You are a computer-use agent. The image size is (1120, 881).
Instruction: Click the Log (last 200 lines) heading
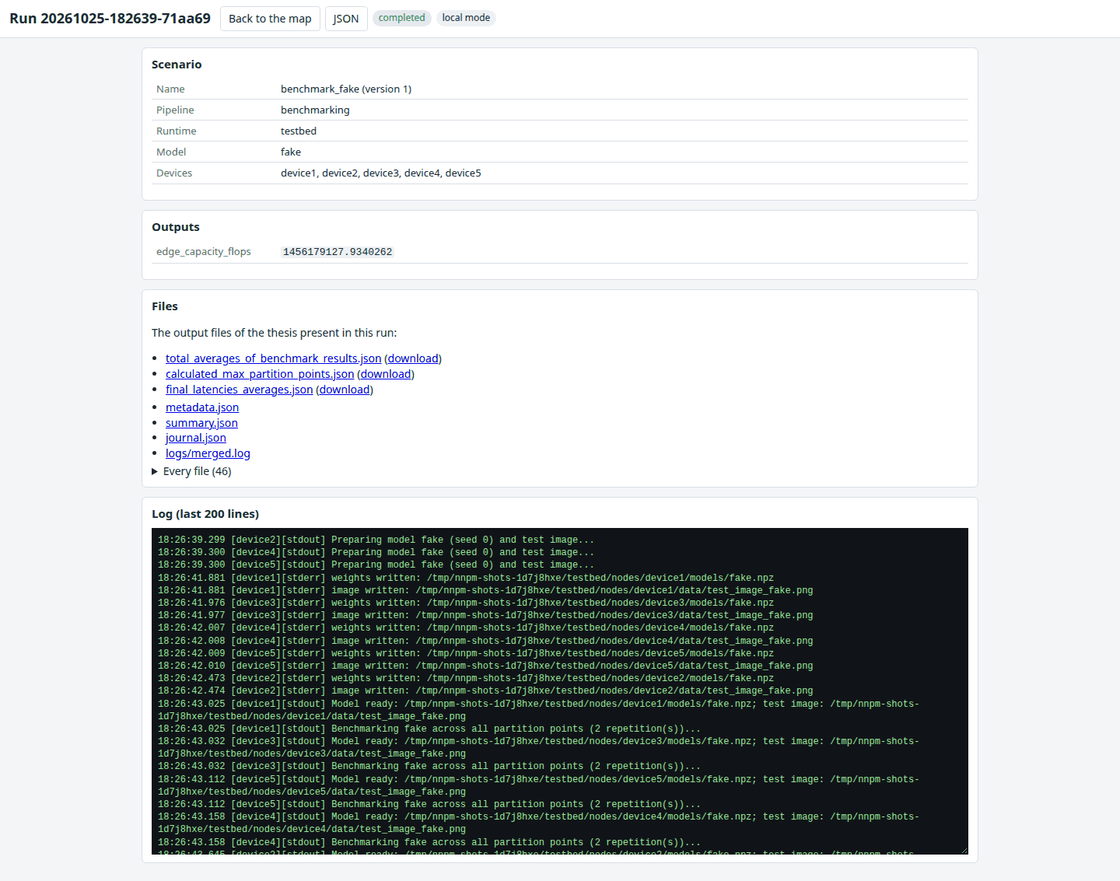(205, 514)
